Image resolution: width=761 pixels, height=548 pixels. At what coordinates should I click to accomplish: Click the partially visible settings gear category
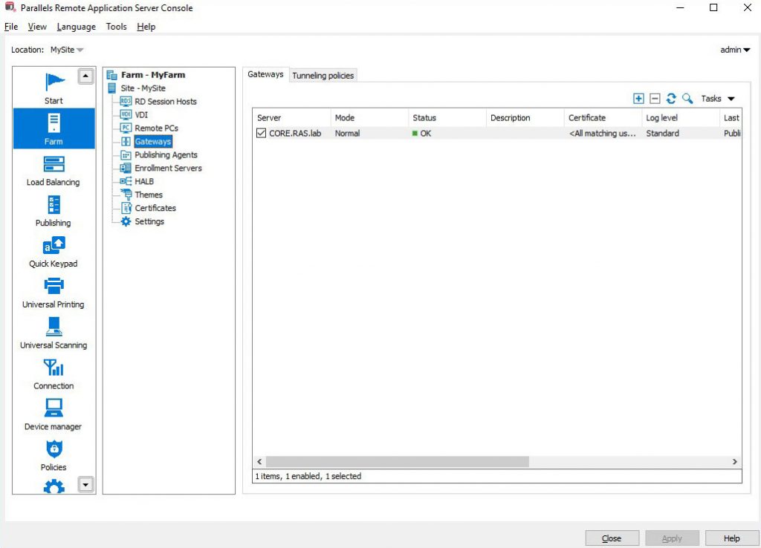[54, 486]
